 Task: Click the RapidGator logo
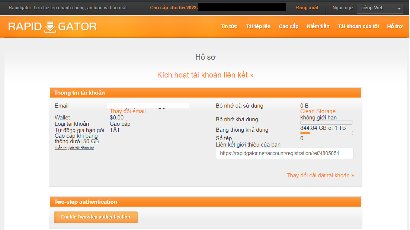52,27
